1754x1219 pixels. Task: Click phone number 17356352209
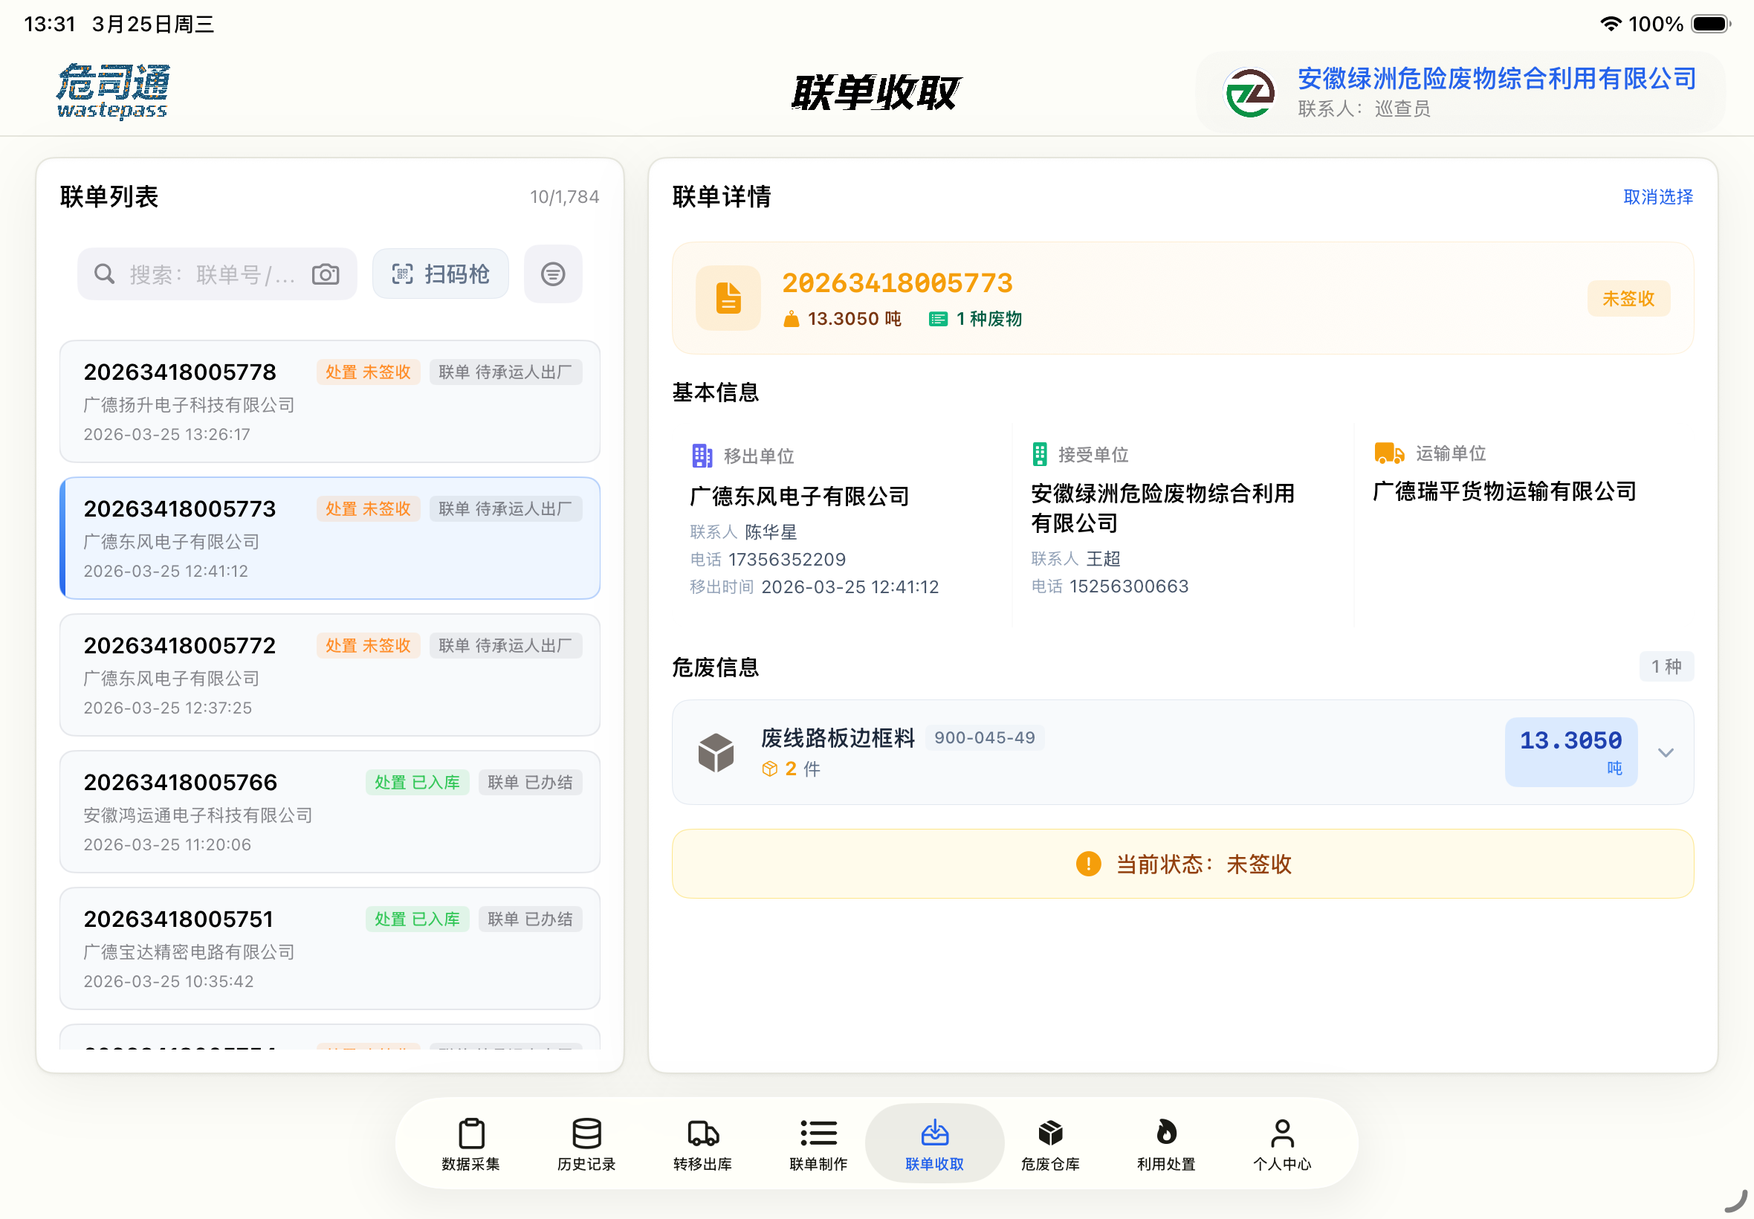point(787,560)
